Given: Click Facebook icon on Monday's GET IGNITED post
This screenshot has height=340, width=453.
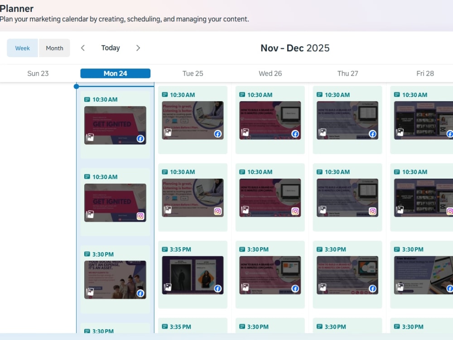Looking at the screenshot, I should [x=140, y=139].
